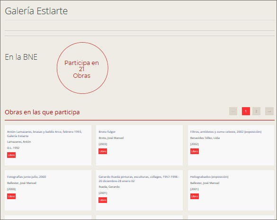
Task: Click author 'Lamazares, Antón'
Action: pyautogui.click(x=19, y=142)
